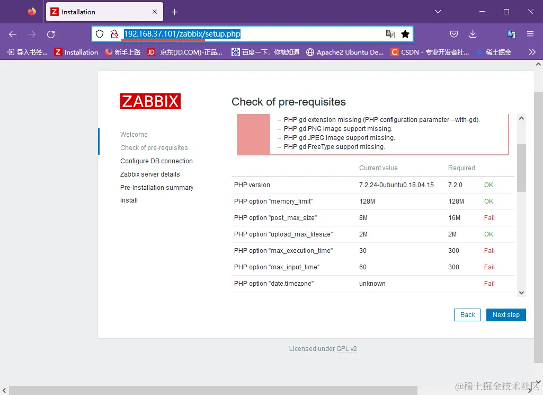
Task: Reload the page with the refresh icon
Action: (x=51, y=34)
